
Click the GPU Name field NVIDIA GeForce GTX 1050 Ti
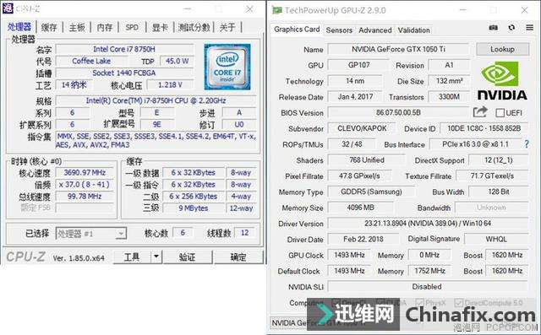tap(398, 49)
